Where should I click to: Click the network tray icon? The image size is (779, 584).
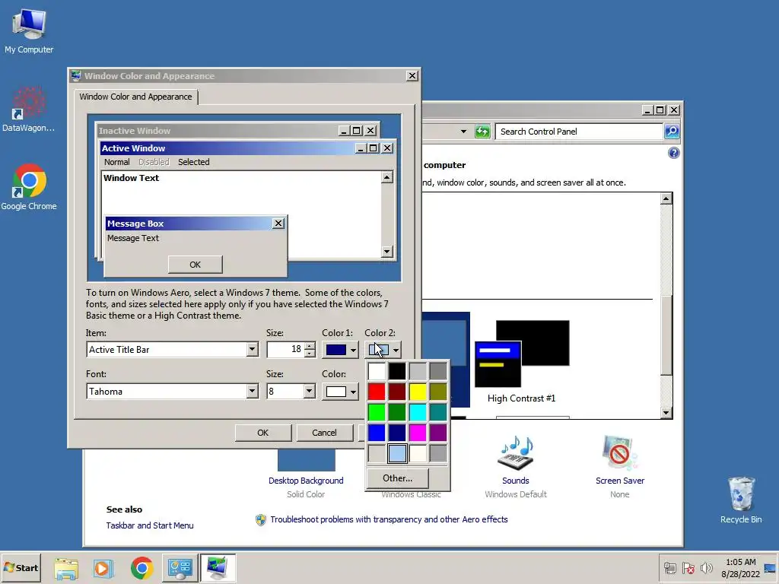point(670,568)
